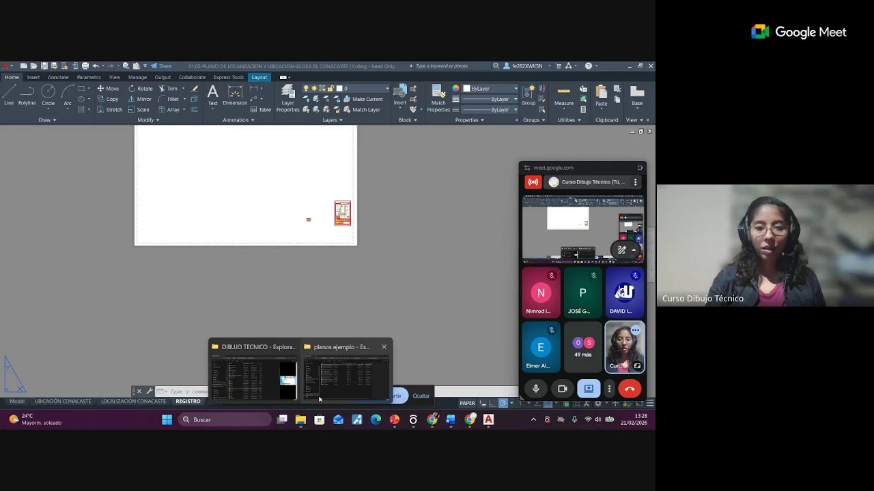Toggle PAPER space status button
Viewport: 874px width, 491px height.
pyautogui.click(x=468, y=403)
